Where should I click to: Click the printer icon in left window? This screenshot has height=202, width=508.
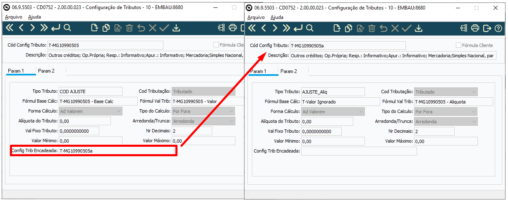click(233, 28)
